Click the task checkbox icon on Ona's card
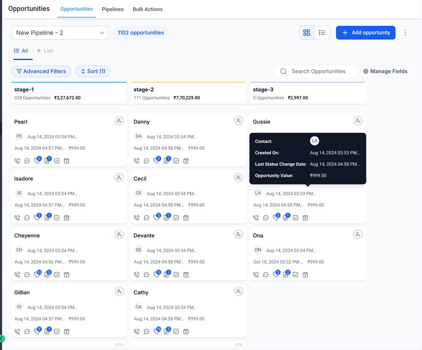This screenshot has height=350, width=422. [x=295, y=275]
